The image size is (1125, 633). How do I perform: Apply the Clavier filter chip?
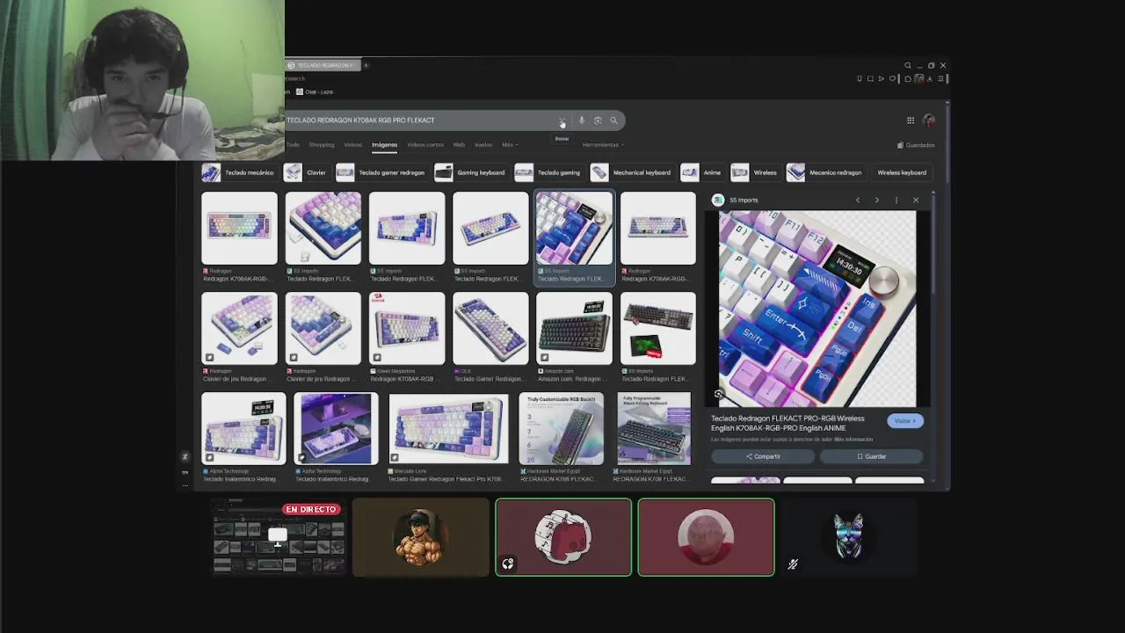[306, 172]
